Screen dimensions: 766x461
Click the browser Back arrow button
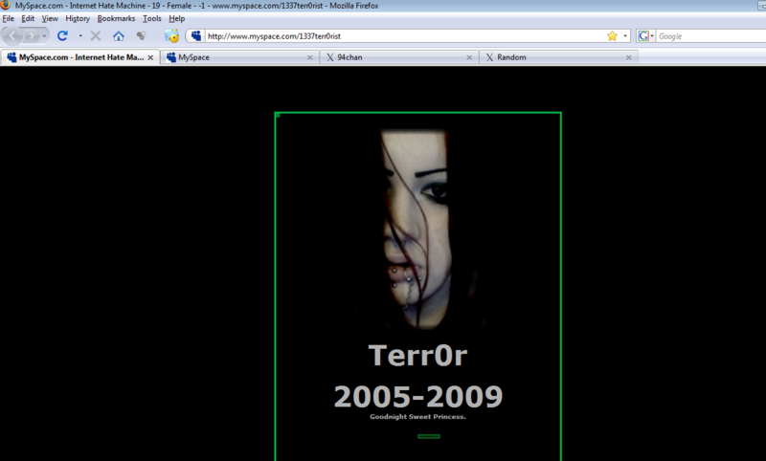coord(14,36)
